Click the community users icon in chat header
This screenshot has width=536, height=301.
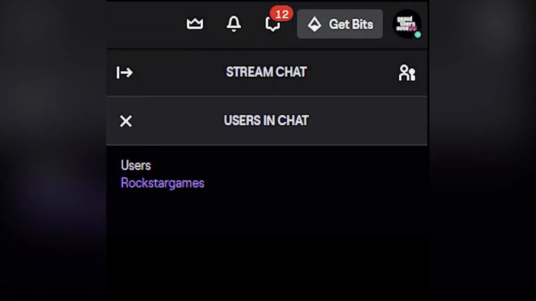click(x=406, y=73)
